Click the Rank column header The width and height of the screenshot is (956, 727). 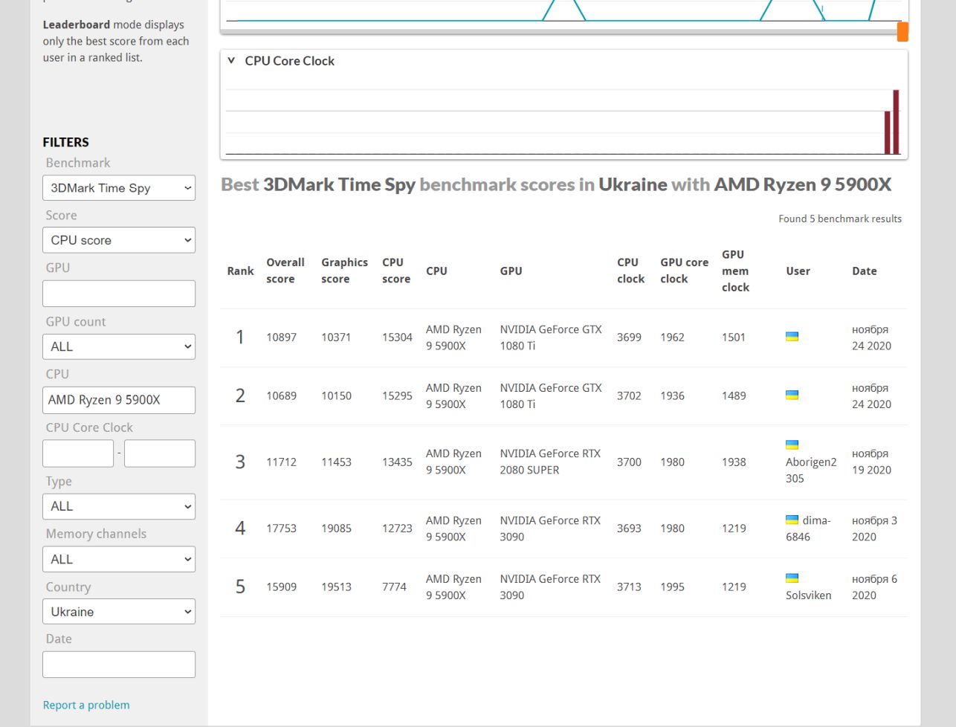(240, 271)
